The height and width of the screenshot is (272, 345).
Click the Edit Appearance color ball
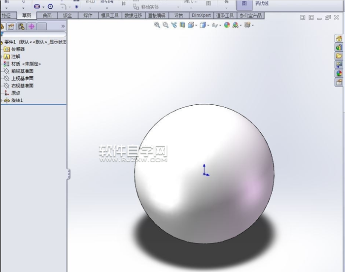(227, 25)
